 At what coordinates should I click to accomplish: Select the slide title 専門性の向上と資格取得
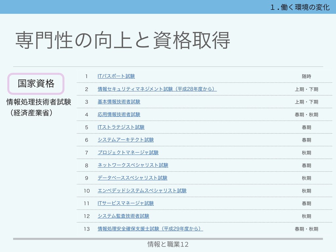point(123,40)
